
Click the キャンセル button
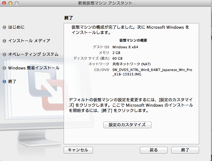(x=78, y=150)
